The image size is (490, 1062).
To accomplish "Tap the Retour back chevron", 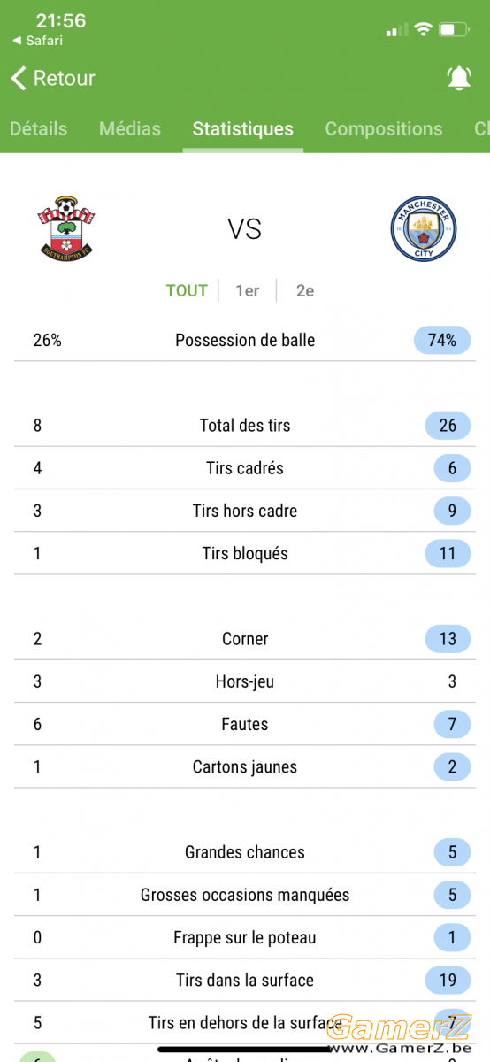I will coord(19,78).
